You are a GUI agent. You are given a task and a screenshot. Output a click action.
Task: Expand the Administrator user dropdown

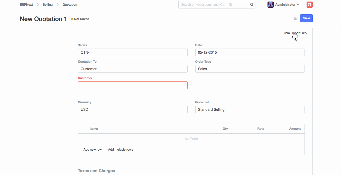(287, 5)
